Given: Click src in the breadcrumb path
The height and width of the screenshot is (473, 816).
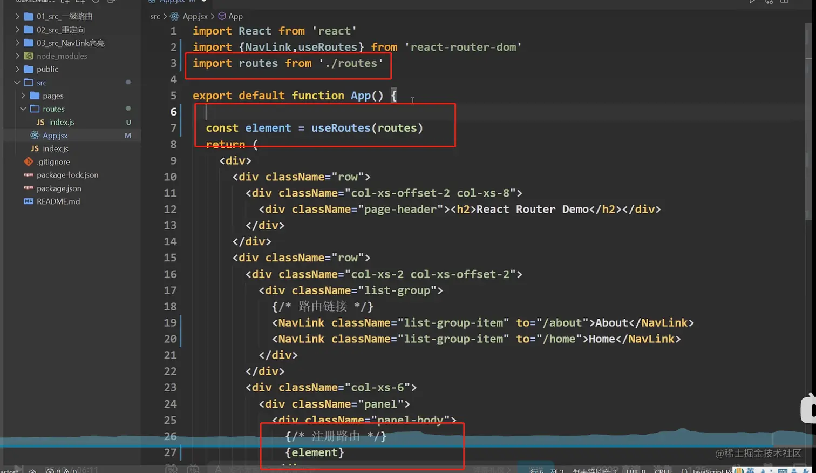Looking at the screenshot, I should click(155, 16).
